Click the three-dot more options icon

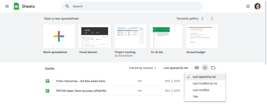(212, 19)
